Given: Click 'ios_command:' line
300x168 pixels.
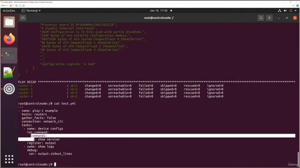Looking at the screenshot, I should (38, 133).
